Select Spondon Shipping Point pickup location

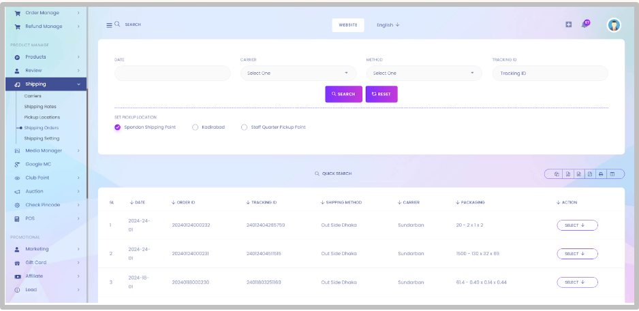point(146,127)
